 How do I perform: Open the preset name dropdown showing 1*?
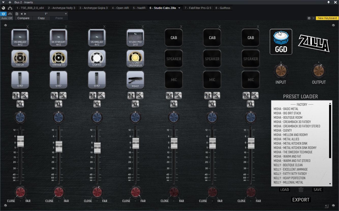coord(47,14)
